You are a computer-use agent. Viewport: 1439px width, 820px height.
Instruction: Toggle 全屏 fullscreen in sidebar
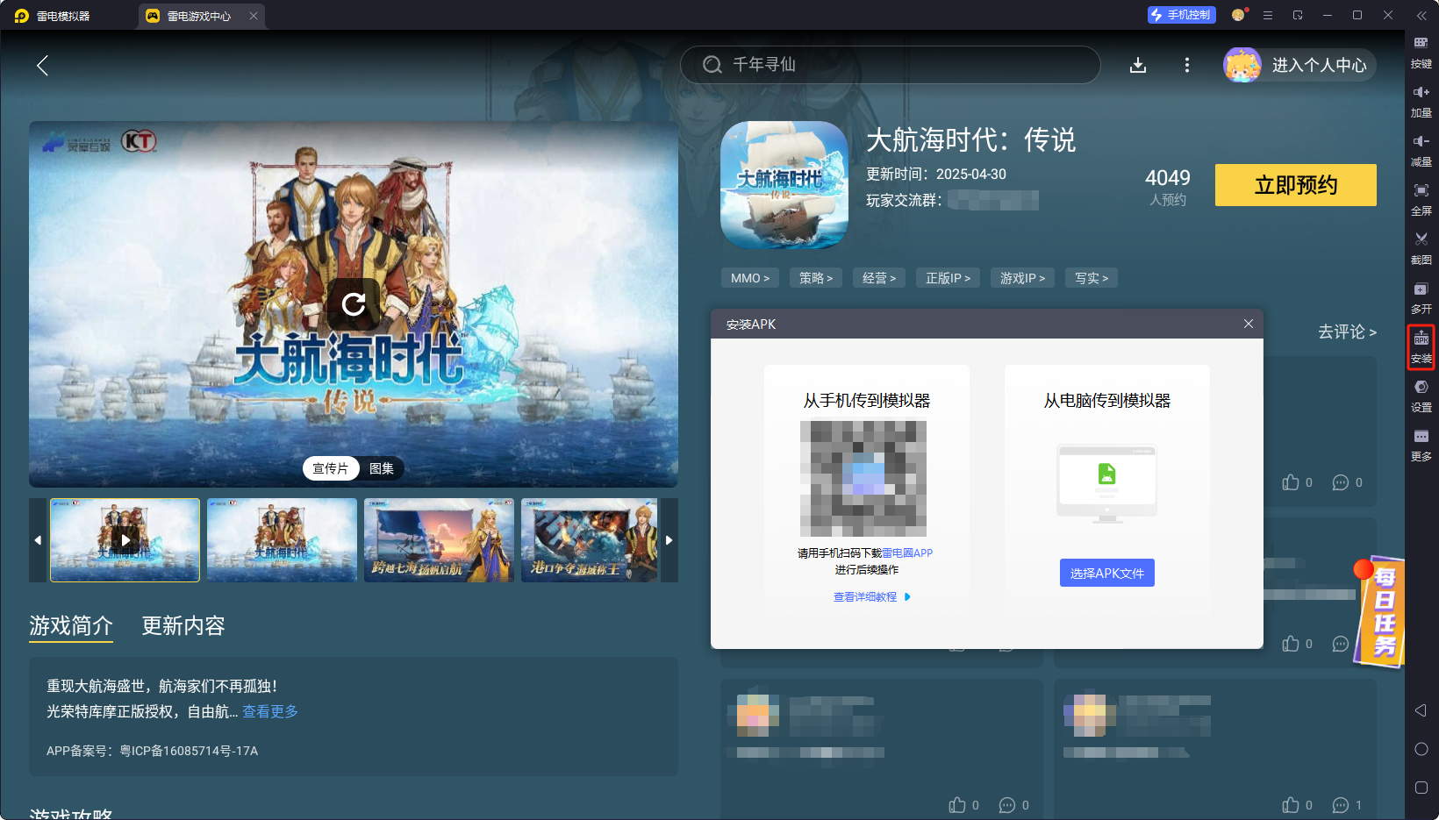[x=1421, y=200]
